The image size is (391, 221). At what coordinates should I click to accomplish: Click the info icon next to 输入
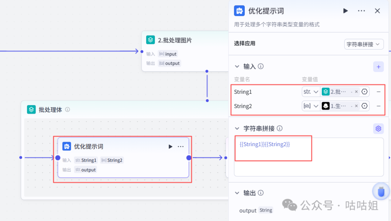[x=260, y=67]
